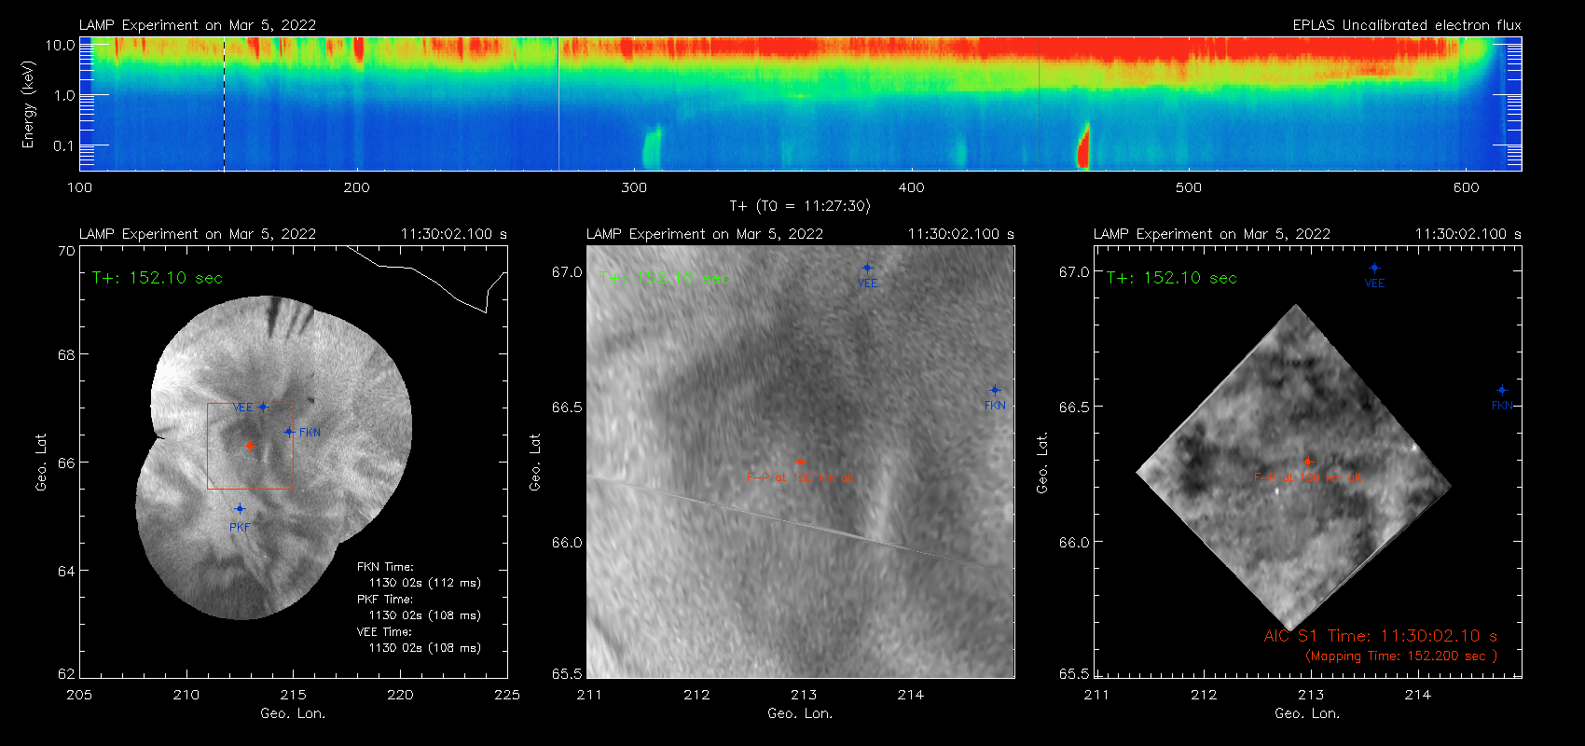Screen dimensions: 1585x746
Task: Click the VEE star marker in the left map
Action: pos(264,407)
